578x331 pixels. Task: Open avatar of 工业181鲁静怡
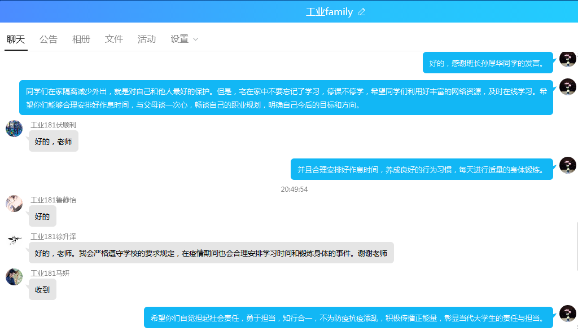(x=14, y=204)
